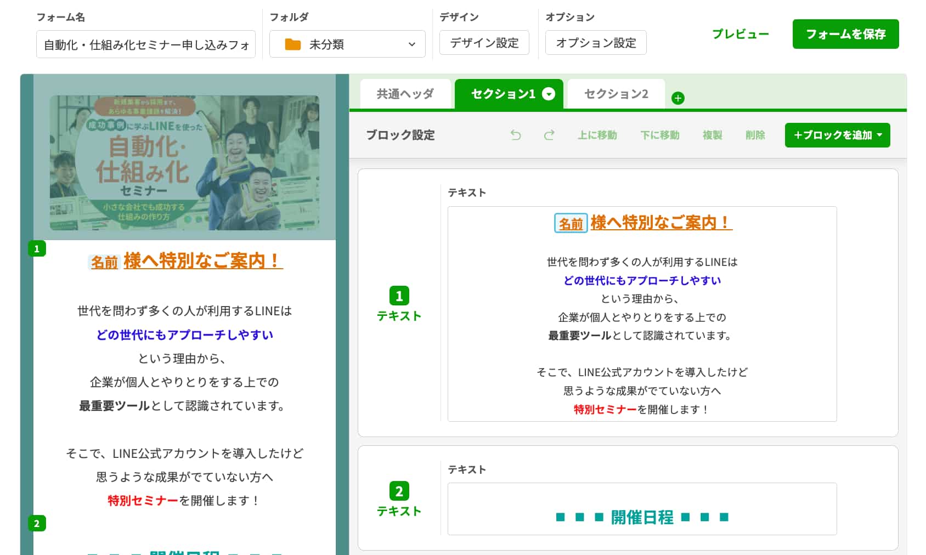The width and height of the screenshot is (926, 555).
Task: Switch to the セクション2 tab
Action: (x=616, y=94)
